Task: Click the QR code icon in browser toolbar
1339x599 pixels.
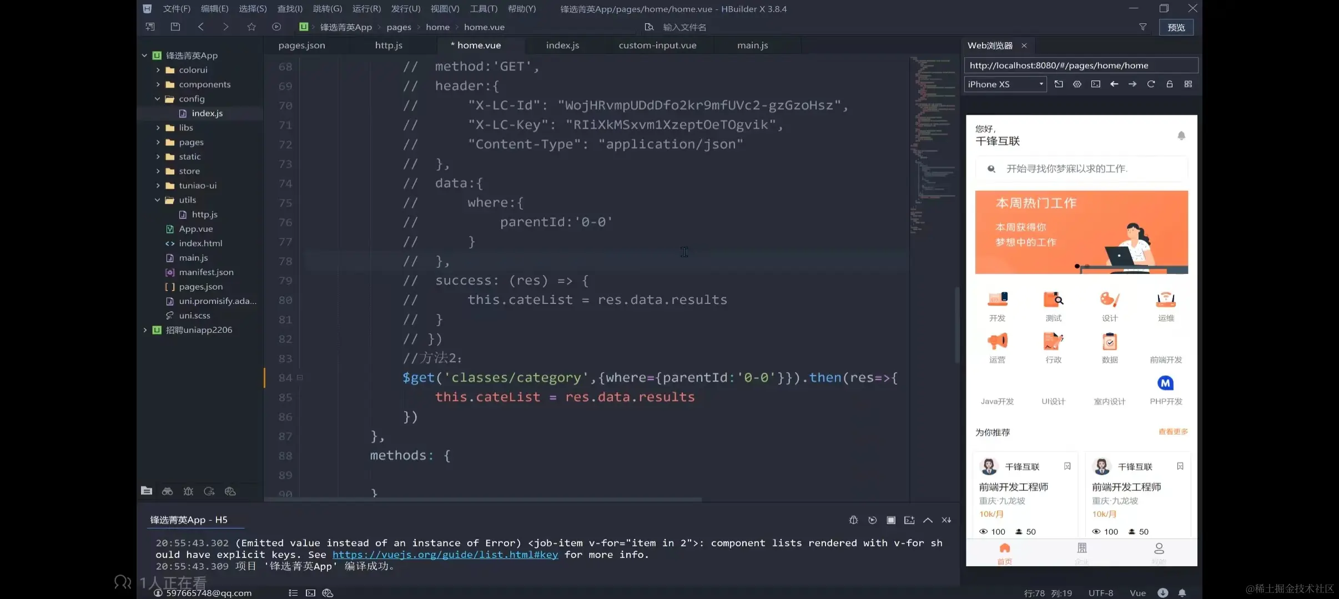Action: [1188, 84]
